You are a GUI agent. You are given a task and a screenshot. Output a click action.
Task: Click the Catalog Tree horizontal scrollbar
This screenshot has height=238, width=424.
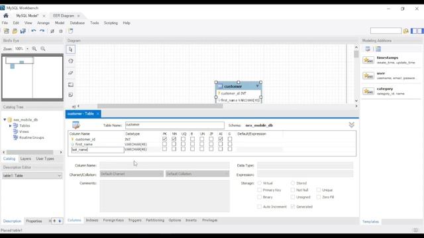point(30,152)
